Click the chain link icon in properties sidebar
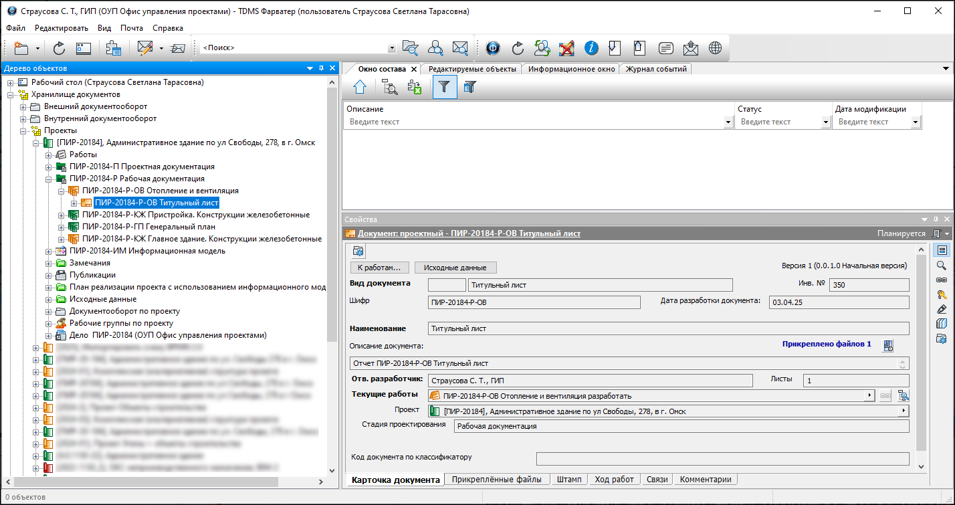Viewport: 955px width, 505px height. pos(942,280)
